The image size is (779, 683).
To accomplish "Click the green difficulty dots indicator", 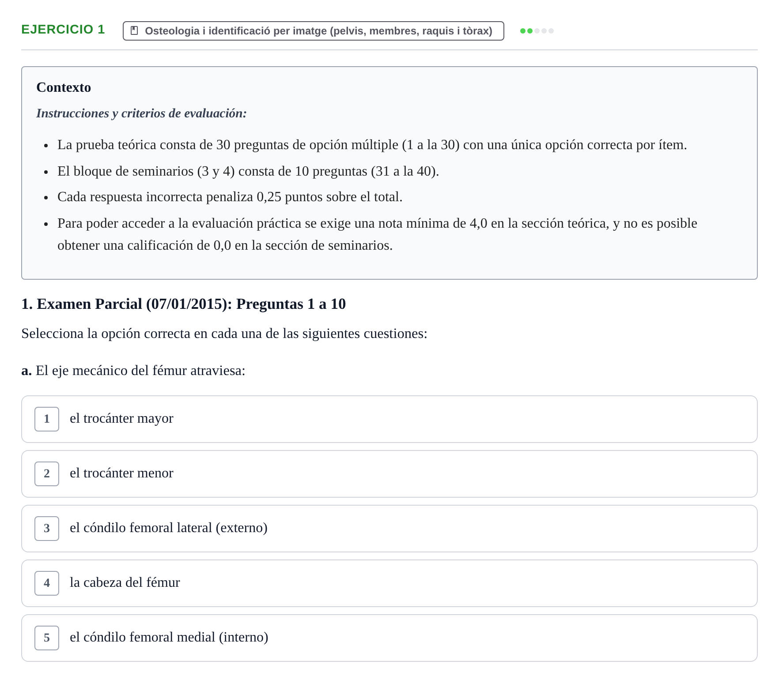I will (537, 31).
